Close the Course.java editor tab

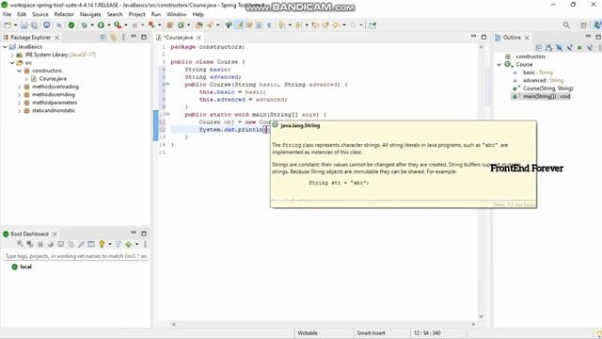click(198, 38)
